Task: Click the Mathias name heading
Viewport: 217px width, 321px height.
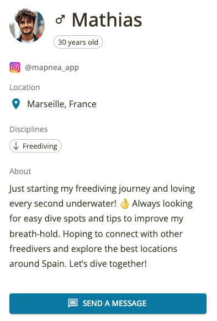Action: [107, 20]
